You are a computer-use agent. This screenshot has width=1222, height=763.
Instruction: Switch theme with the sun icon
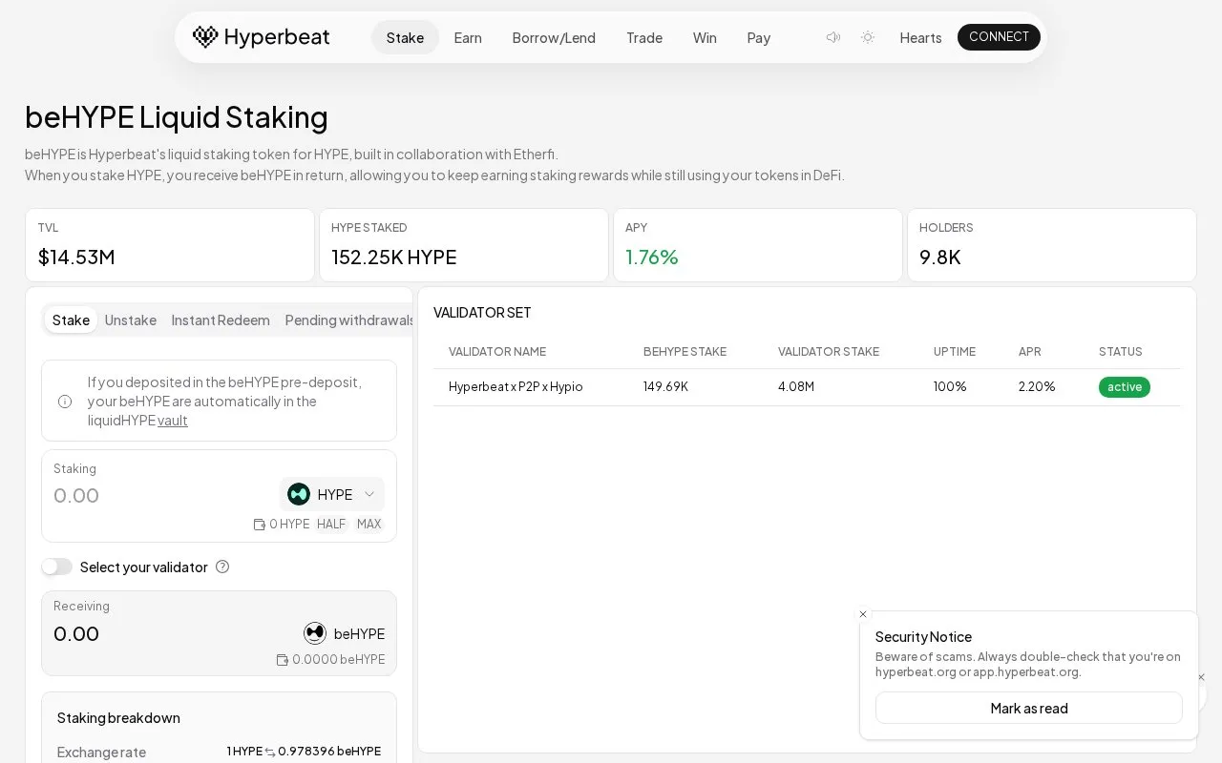pyautogui.click(x=868, y=37)
